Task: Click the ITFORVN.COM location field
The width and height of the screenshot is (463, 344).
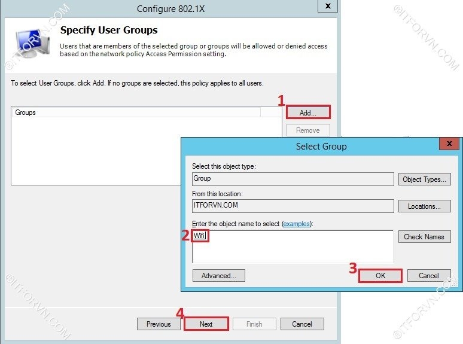Action: coord(293,206)
